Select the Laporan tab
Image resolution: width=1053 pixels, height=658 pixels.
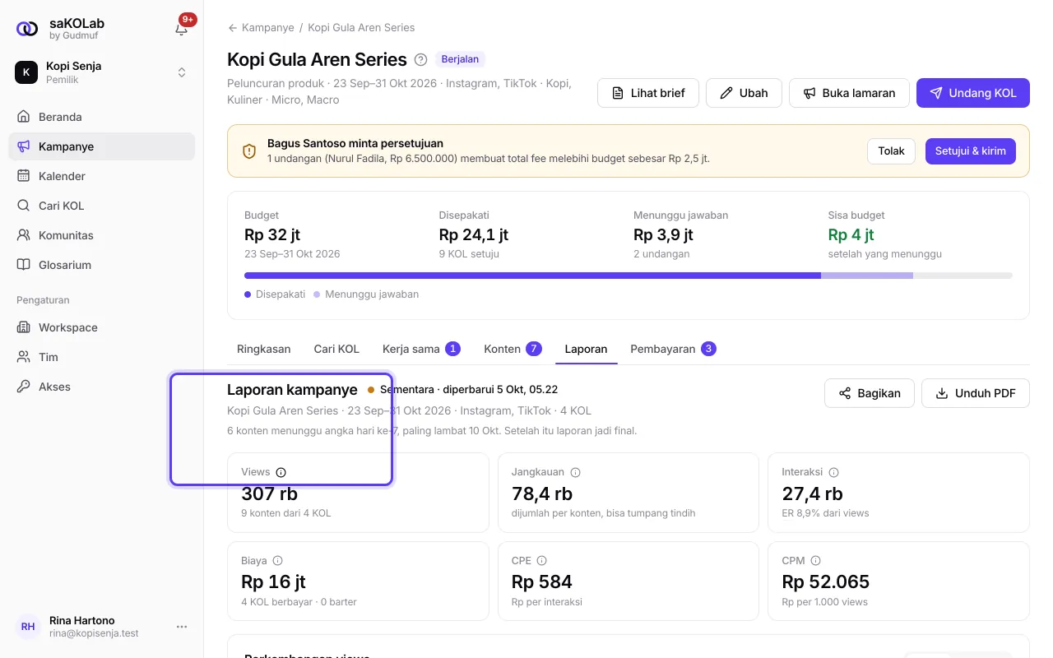(x=586, y=349)
